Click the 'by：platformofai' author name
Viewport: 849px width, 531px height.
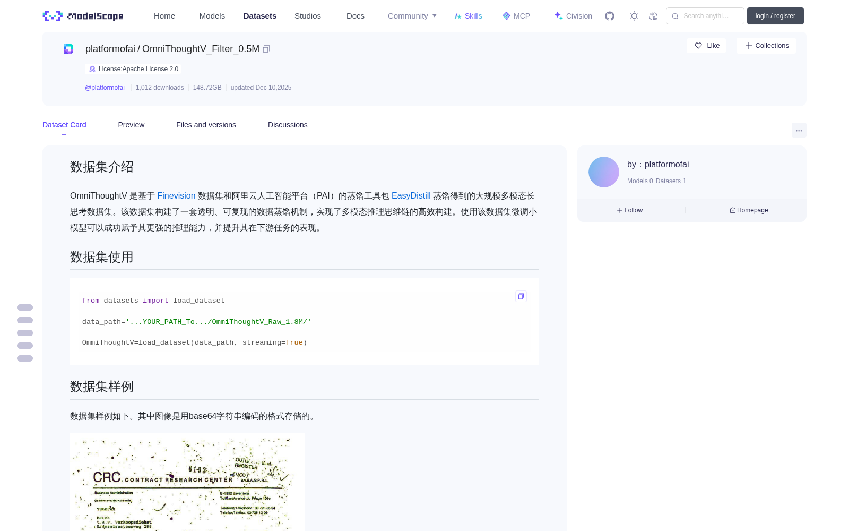(x=658, y=165)
